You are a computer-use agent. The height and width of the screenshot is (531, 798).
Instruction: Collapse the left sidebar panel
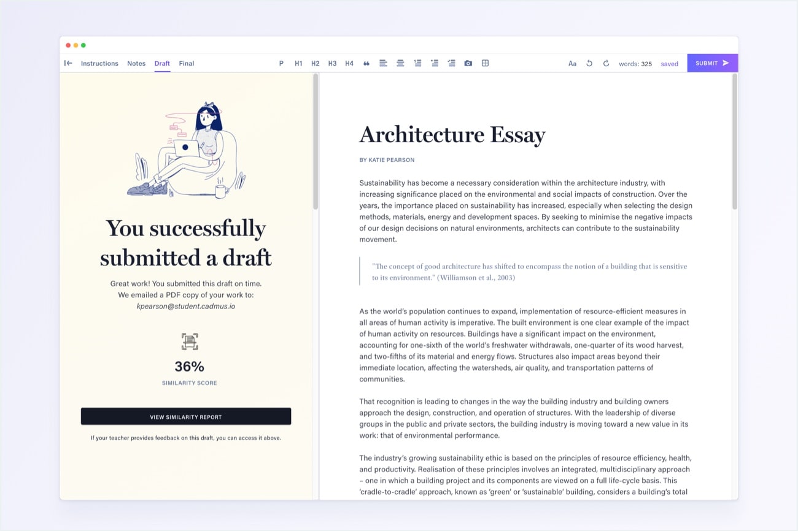(x=68, y=63)
